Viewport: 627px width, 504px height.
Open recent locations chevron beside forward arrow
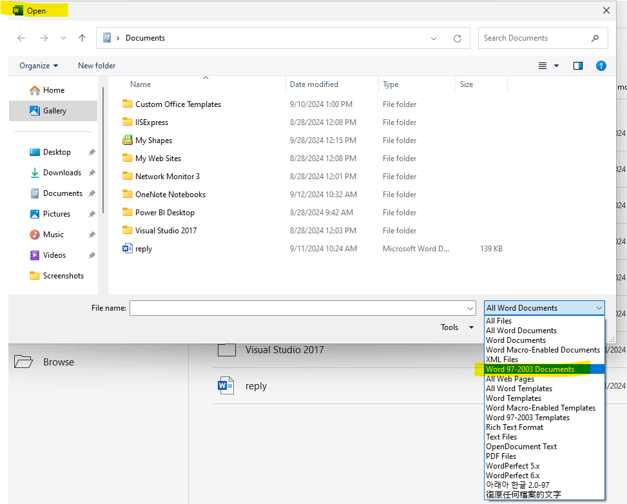click(63, 38)
